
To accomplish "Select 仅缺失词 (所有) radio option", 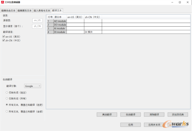I will coord(7,98).
